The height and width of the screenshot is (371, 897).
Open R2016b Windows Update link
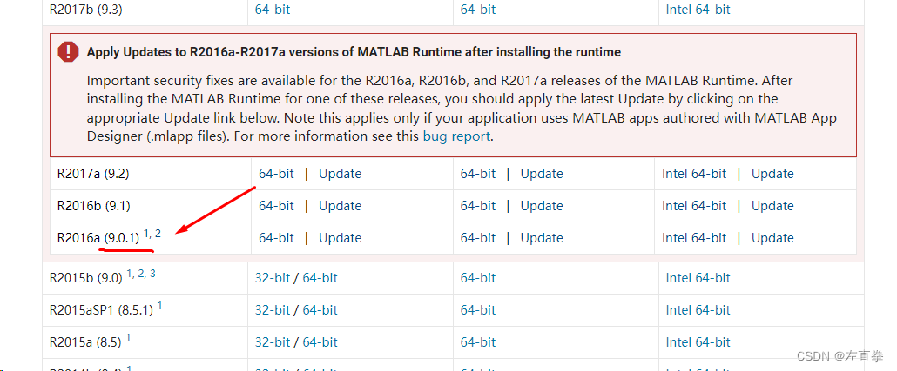pyautogui.click(x=340, y=205)
